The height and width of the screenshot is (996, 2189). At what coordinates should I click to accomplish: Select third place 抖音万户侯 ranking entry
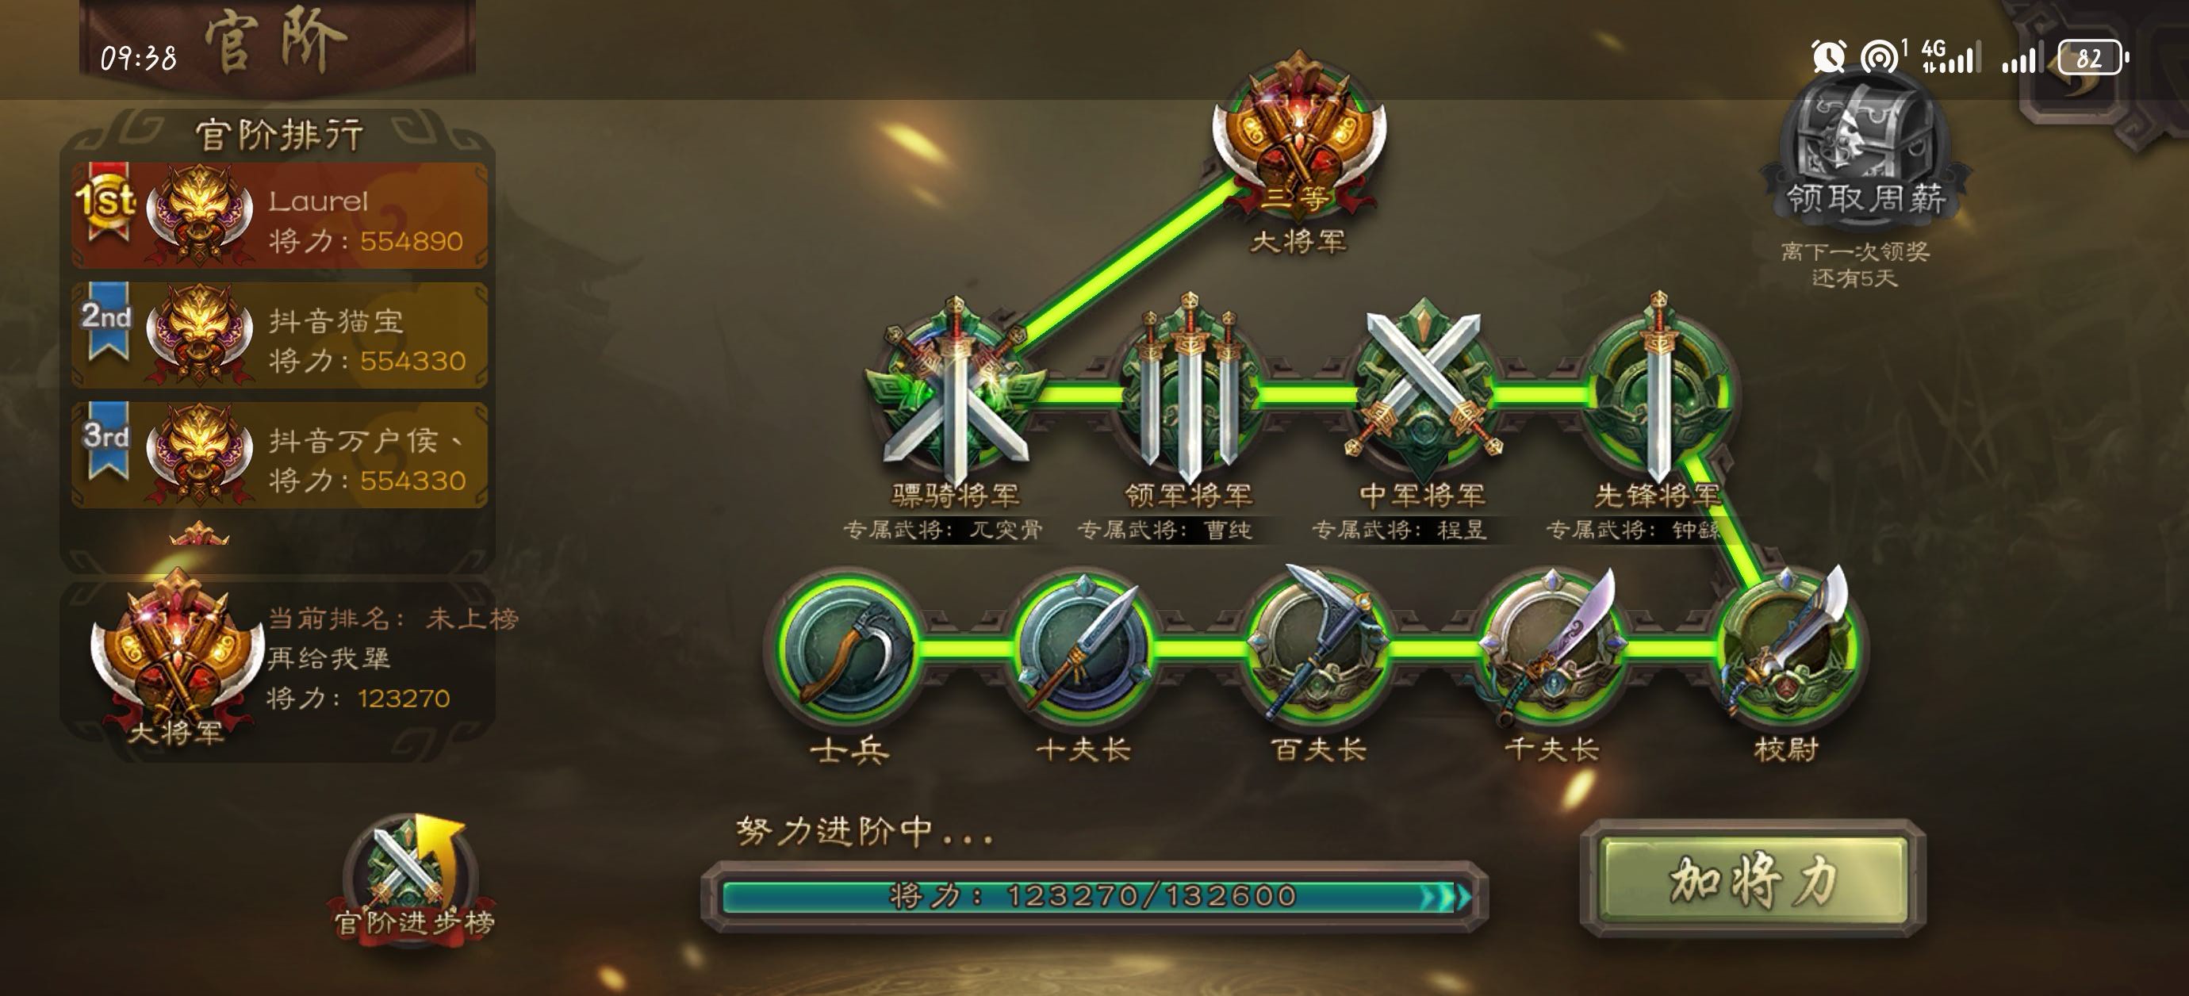point(279,454)
